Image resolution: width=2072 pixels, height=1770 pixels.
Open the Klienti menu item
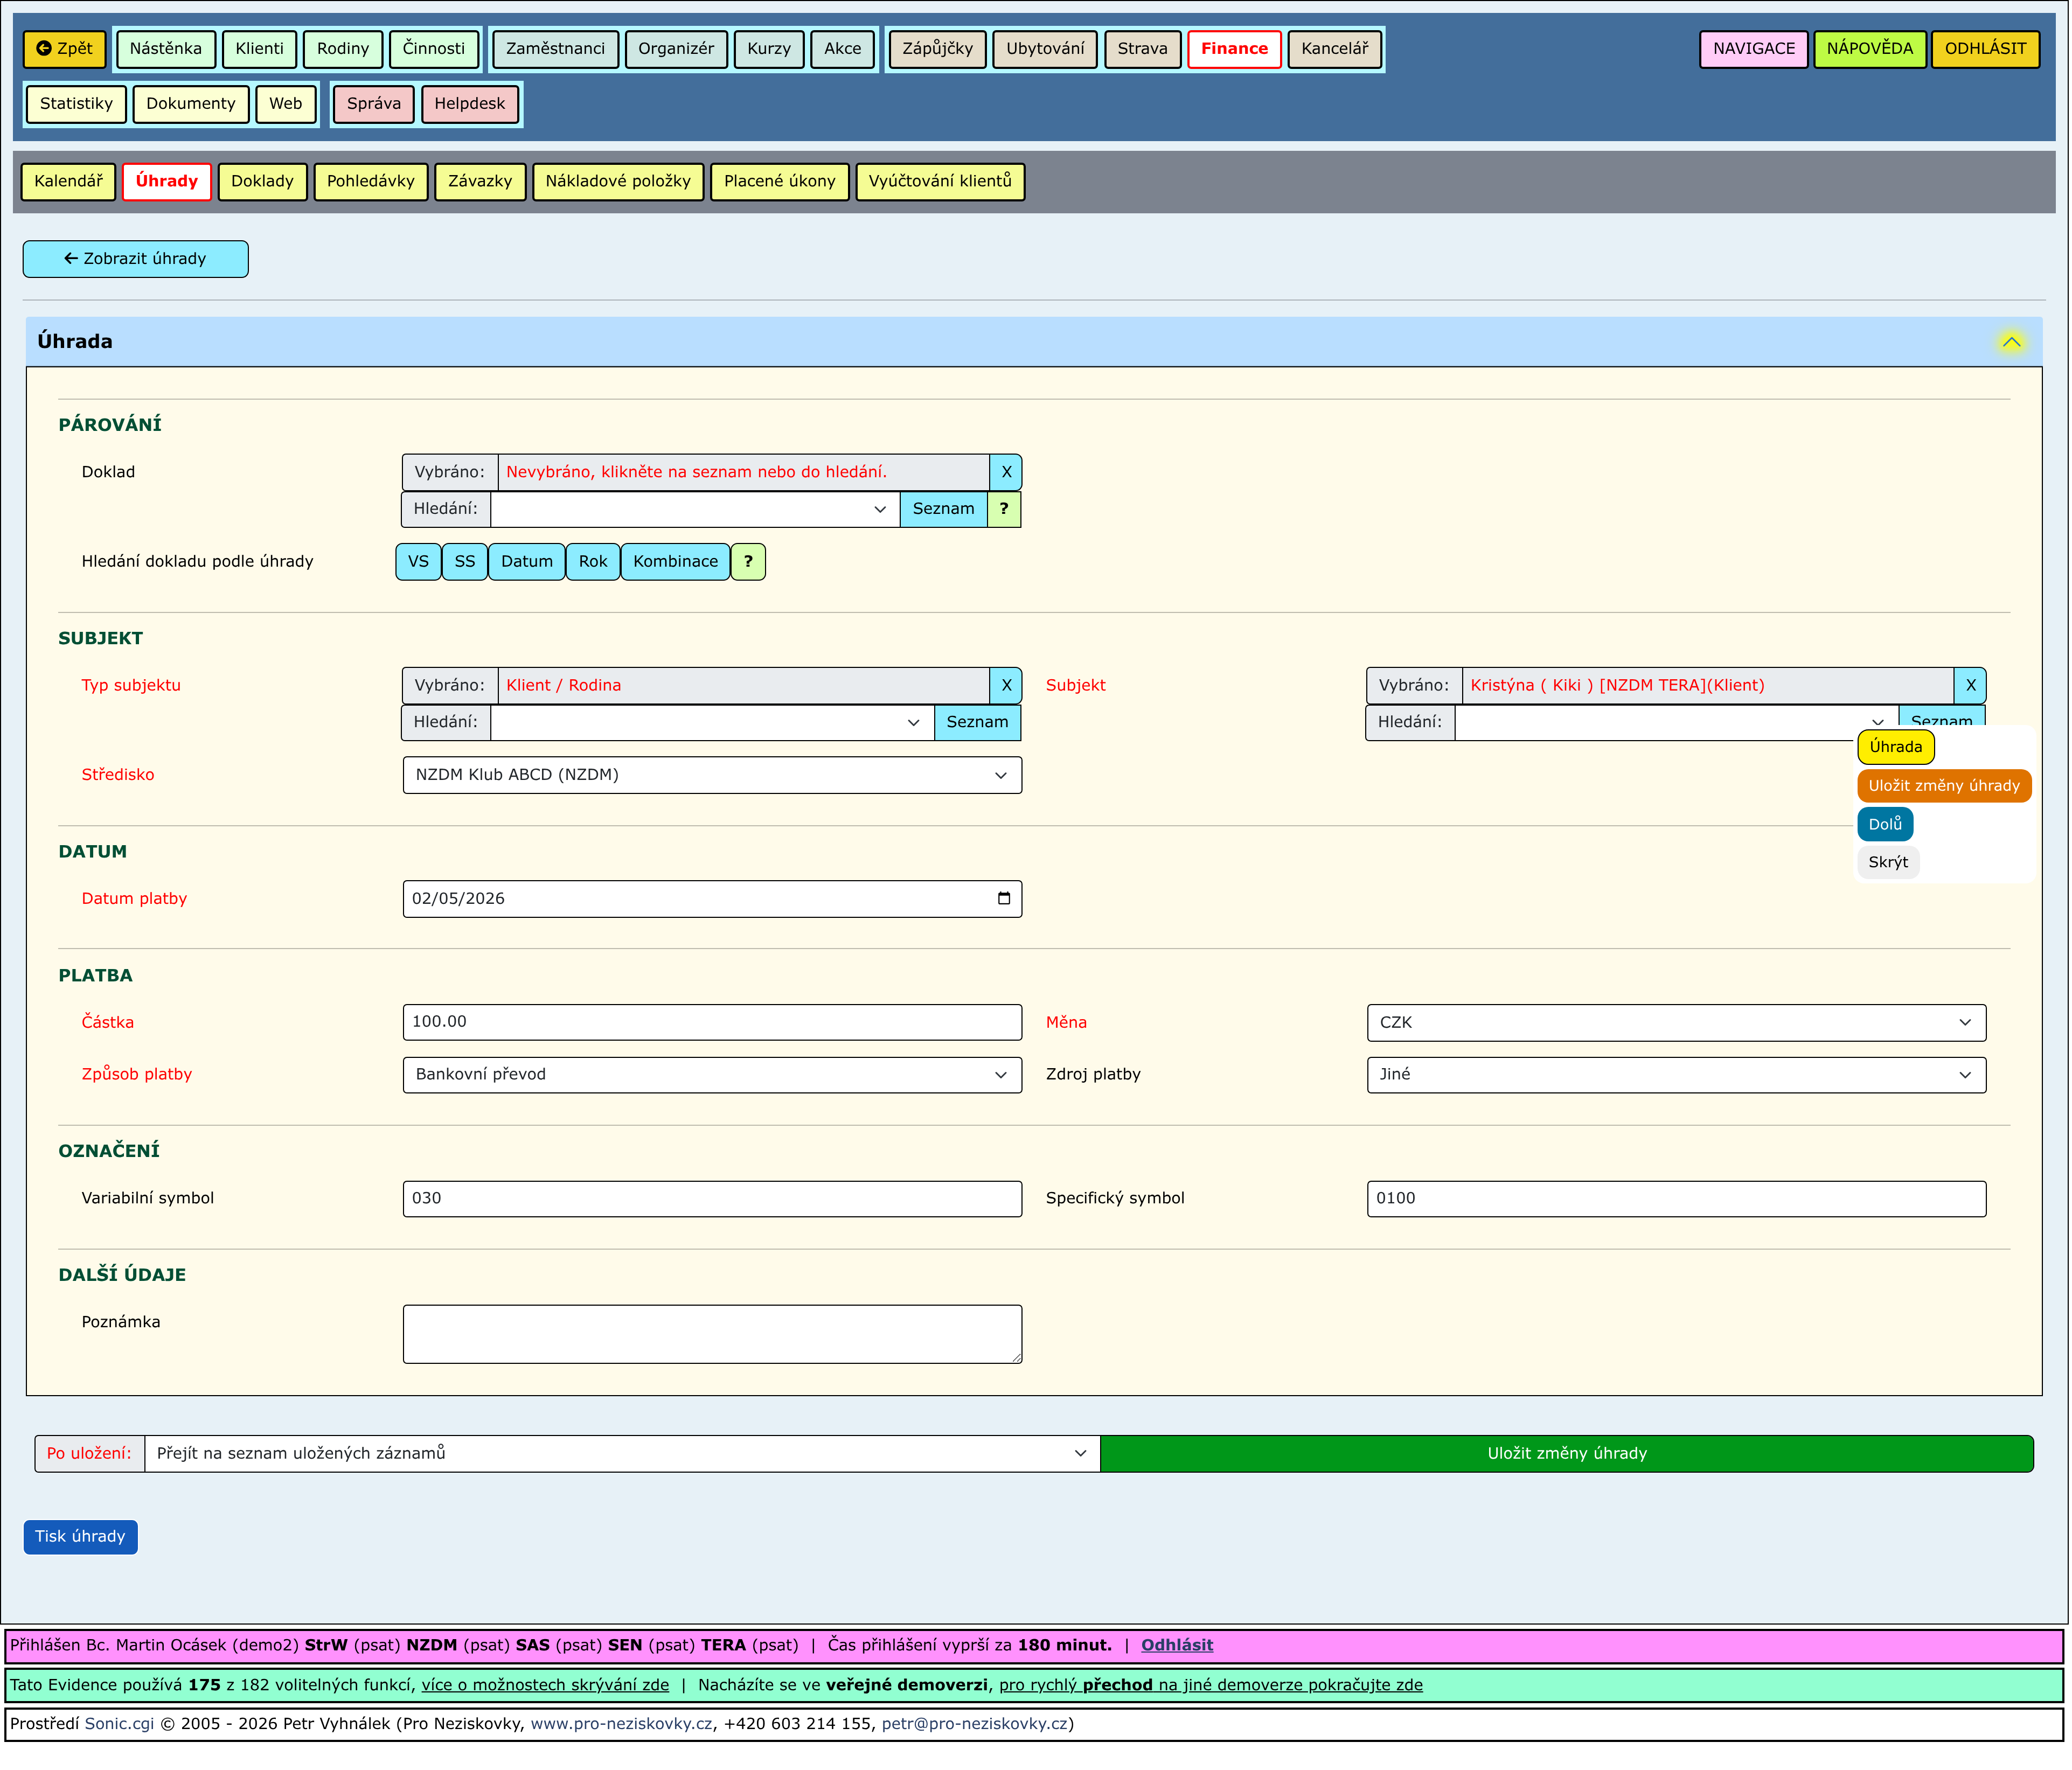(x=259, y=49)
